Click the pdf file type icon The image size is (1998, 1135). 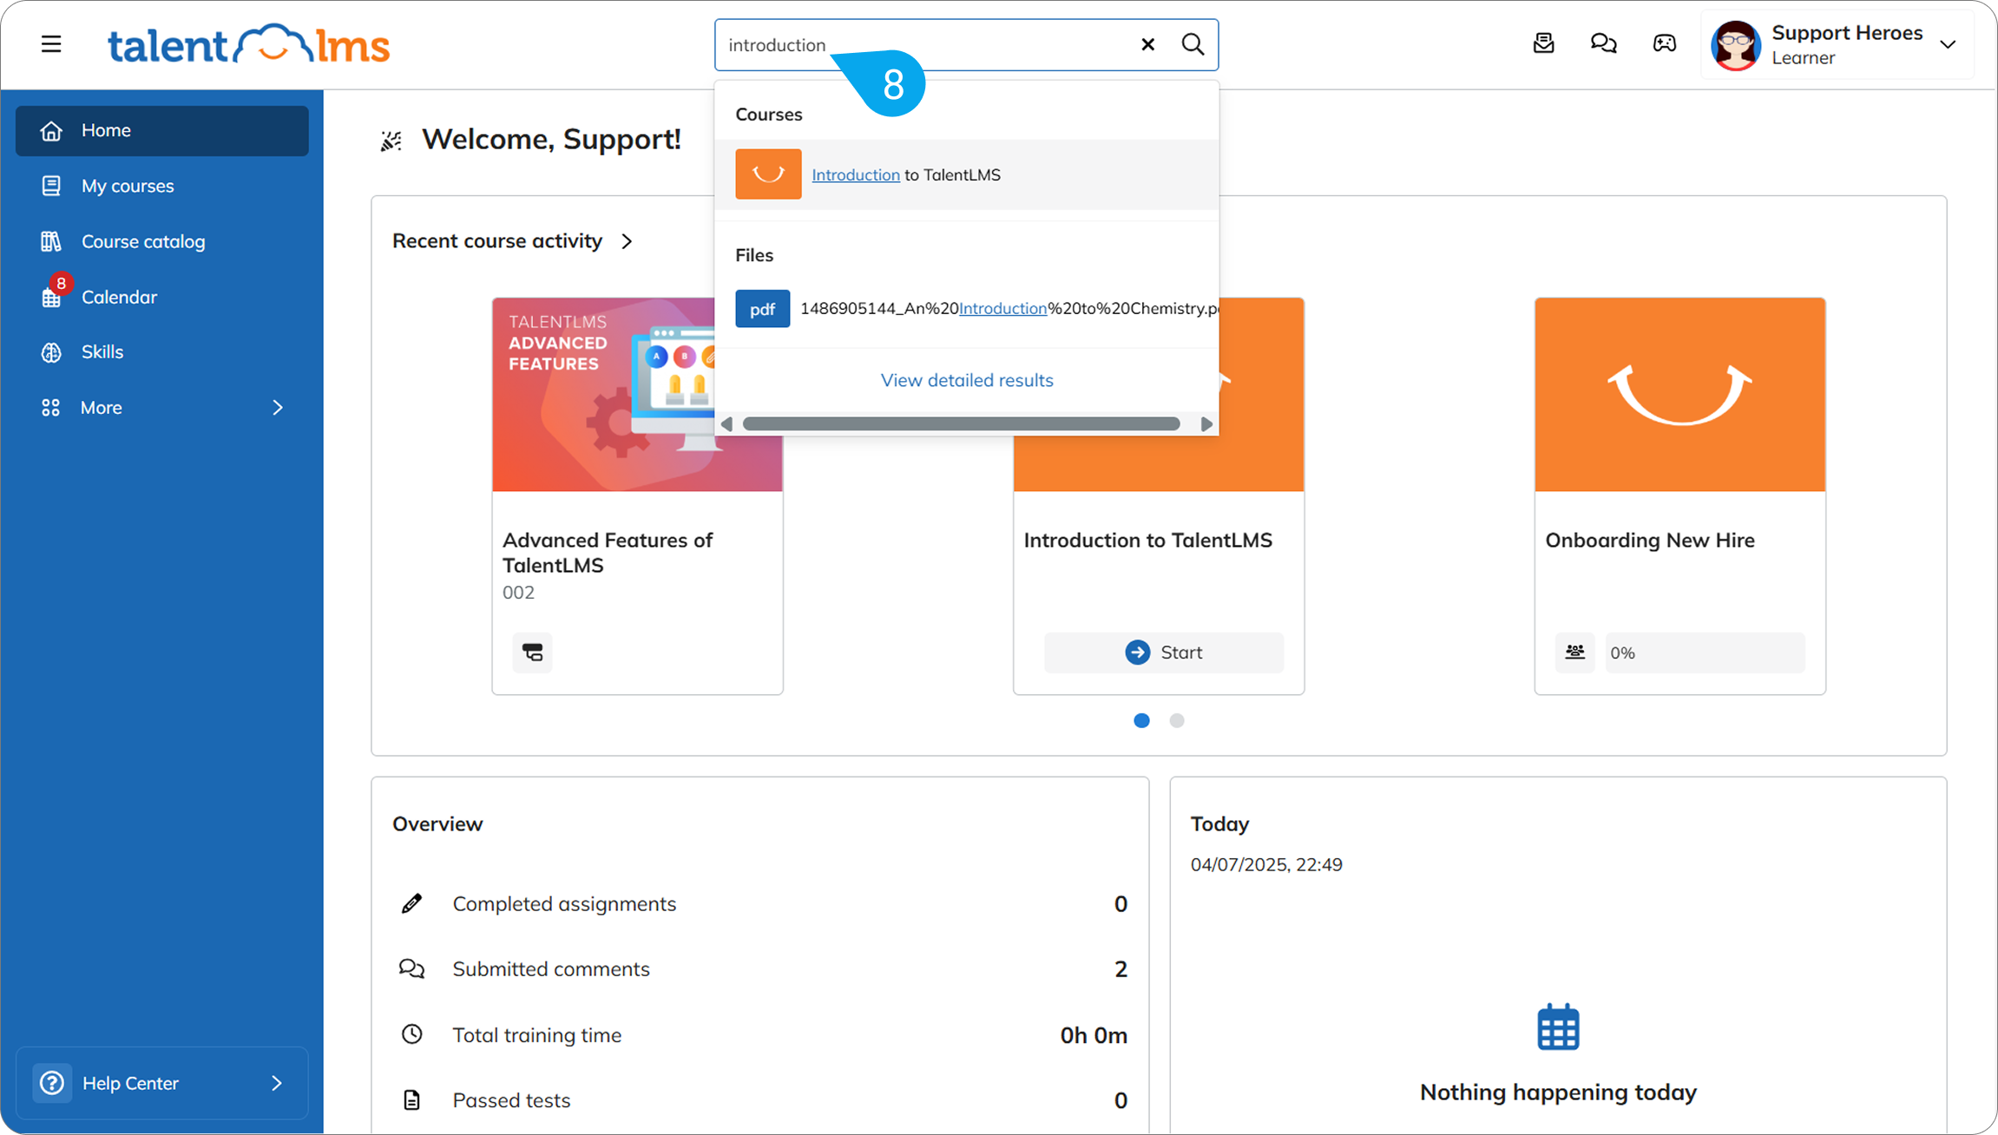point(762,309)
